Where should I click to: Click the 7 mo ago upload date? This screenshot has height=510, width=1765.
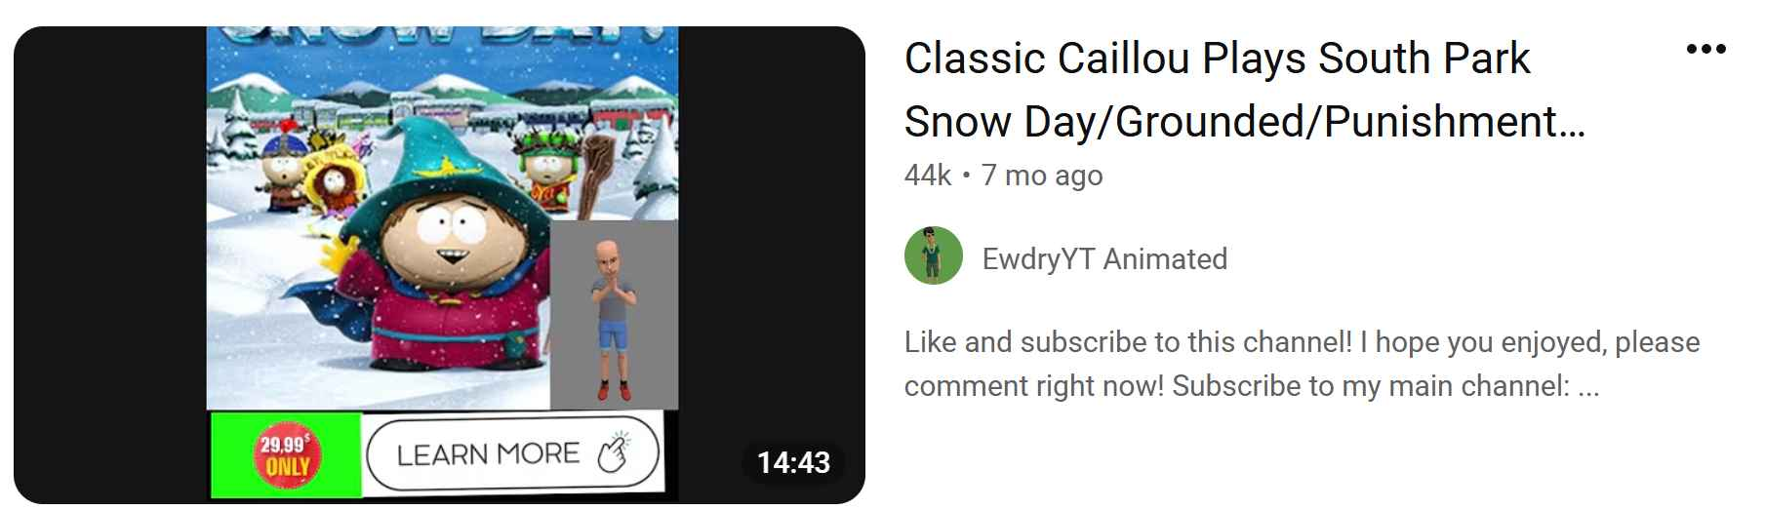pyautogui.click(x=1042, y=176)
